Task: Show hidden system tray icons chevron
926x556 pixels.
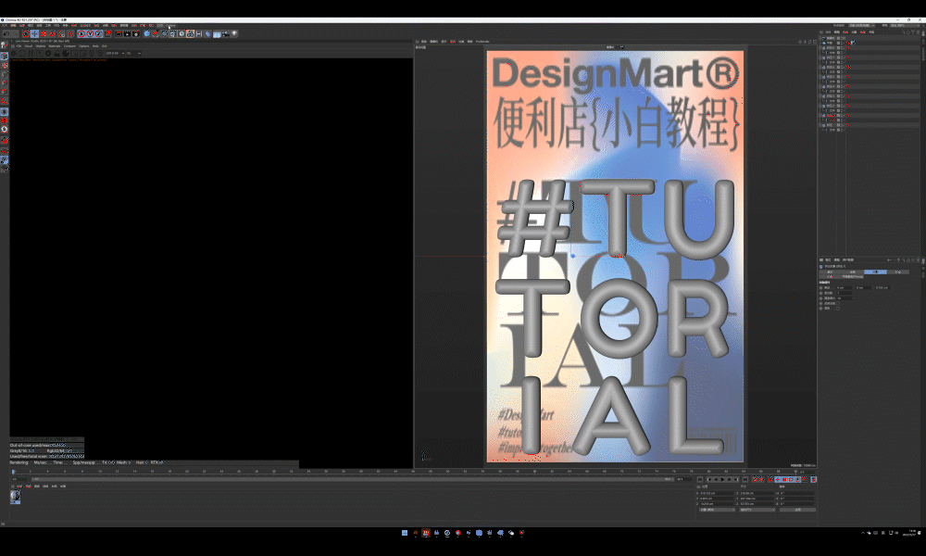Action: [863, 532]
